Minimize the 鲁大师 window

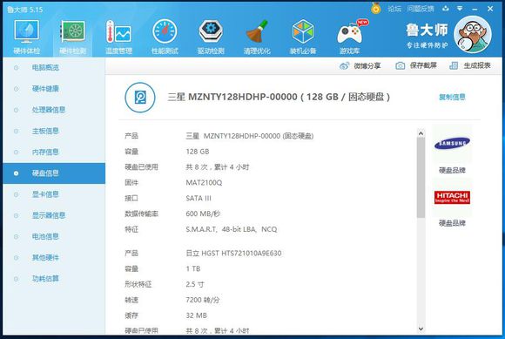point(475,9)
